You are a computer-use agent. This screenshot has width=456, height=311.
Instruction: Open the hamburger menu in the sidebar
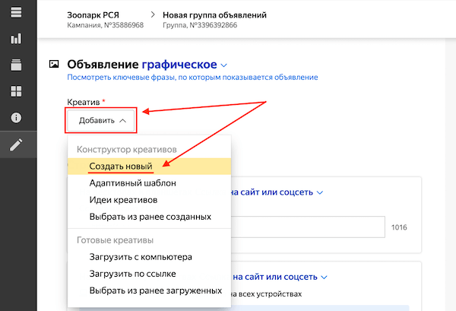point(17,12)
